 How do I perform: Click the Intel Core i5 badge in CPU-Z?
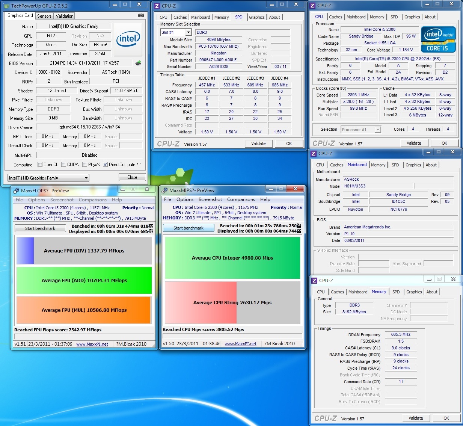[438, 39]
